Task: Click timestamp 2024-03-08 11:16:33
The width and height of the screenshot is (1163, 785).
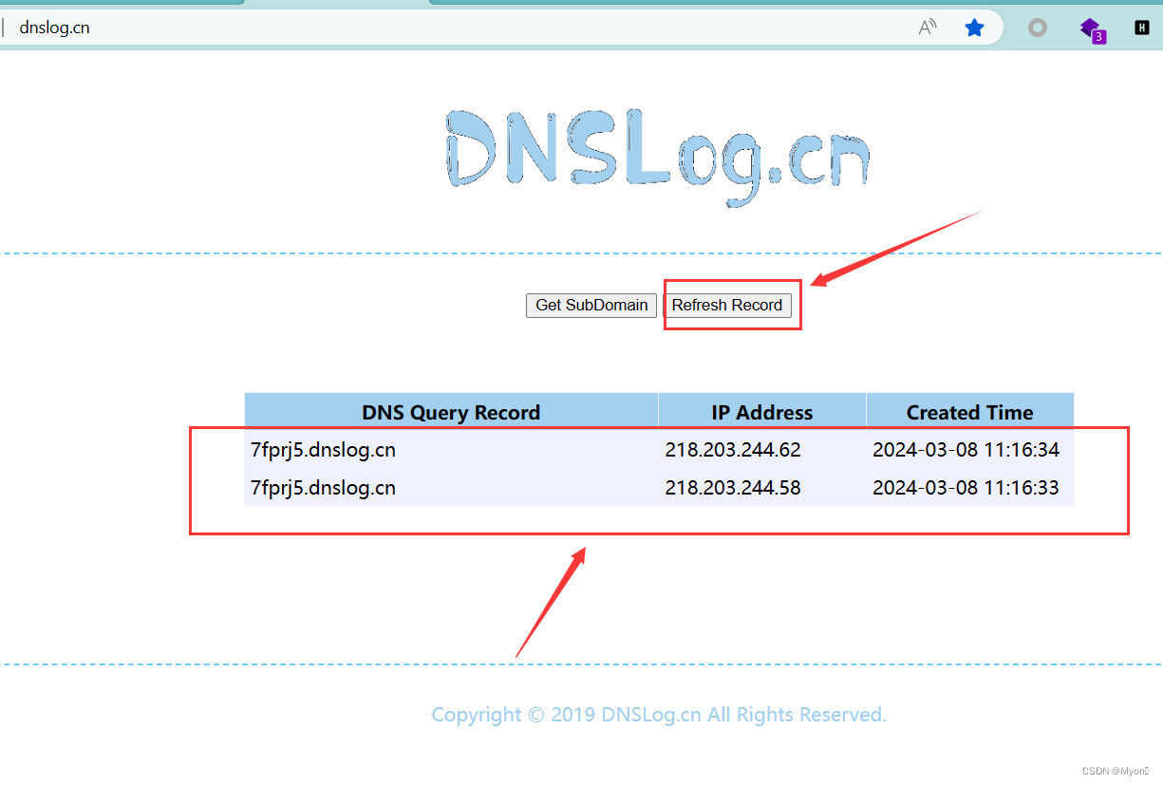Action: [966, 488]
